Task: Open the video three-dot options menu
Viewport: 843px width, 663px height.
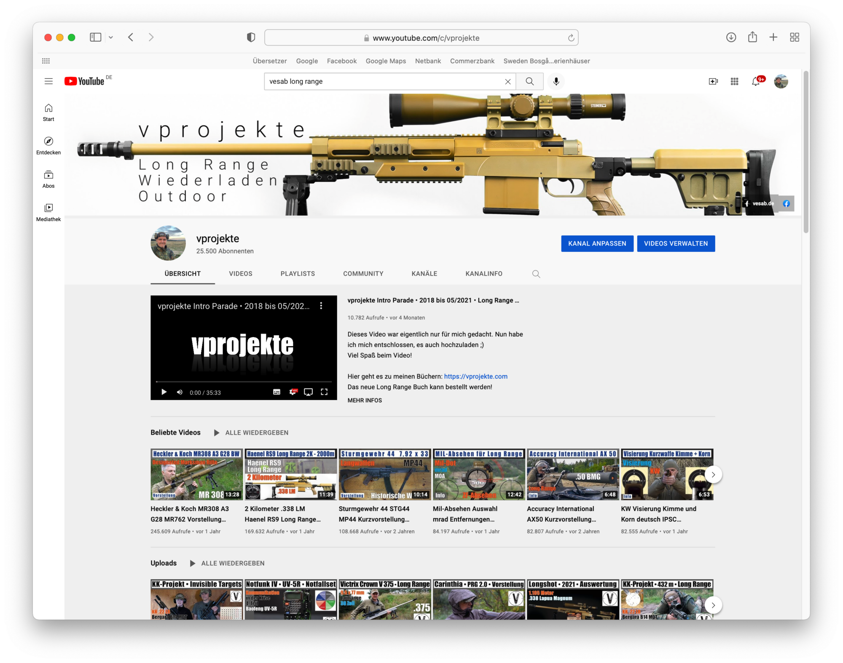Action: 321,306
